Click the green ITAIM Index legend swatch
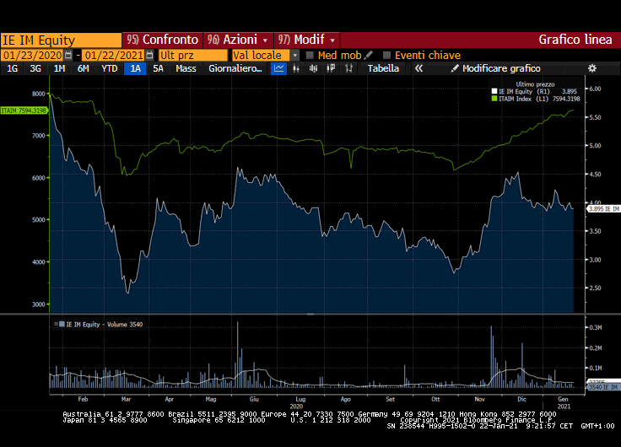 pos(494,99)
